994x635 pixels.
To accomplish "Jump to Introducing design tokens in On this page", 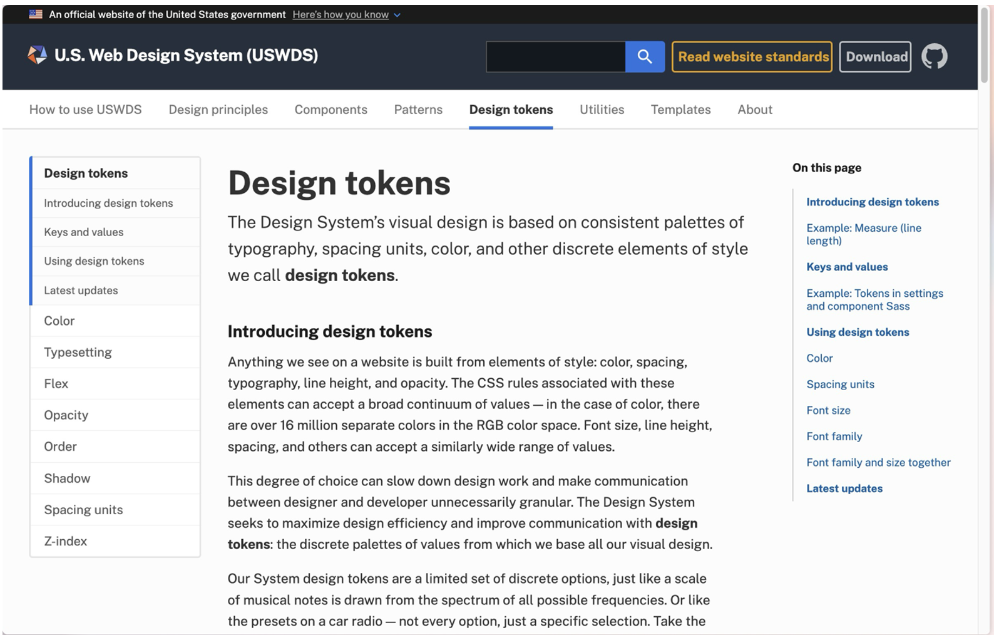I will coord(873,202).
